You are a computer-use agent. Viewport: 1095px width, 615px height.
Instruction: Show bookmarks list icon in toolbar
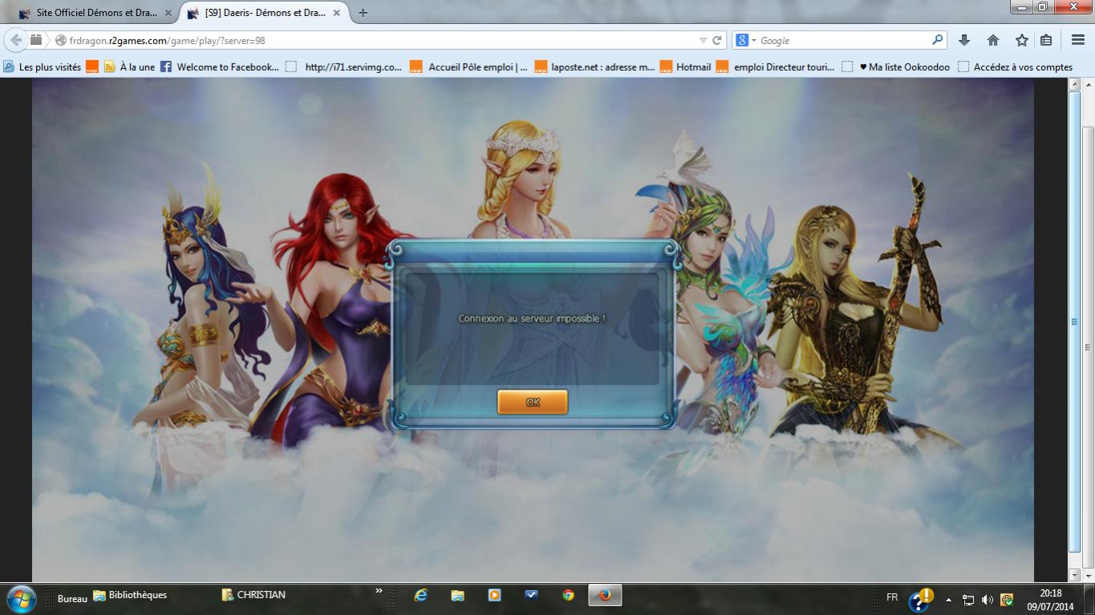point(1046,40)
